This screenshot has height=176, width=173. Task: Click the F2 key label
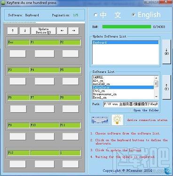70,42
